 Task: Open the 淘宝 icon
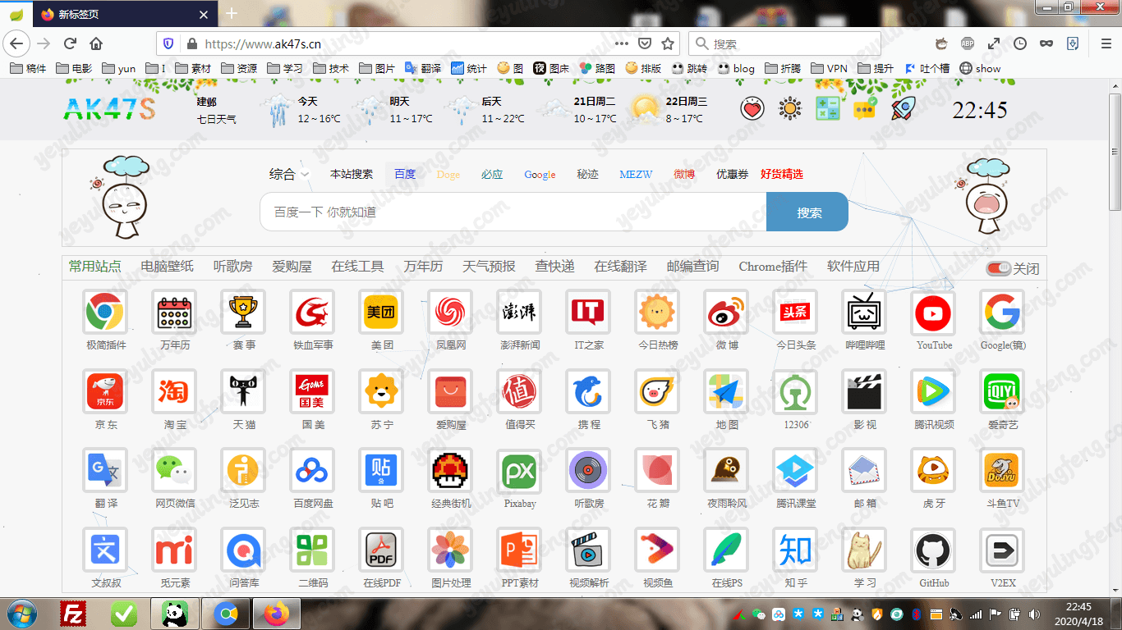[174, 392]
